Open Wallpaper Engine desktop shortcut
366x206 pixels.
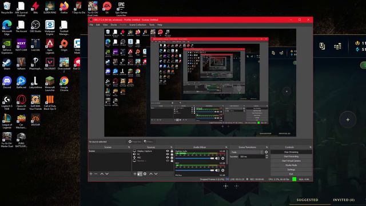click(50, 27)
